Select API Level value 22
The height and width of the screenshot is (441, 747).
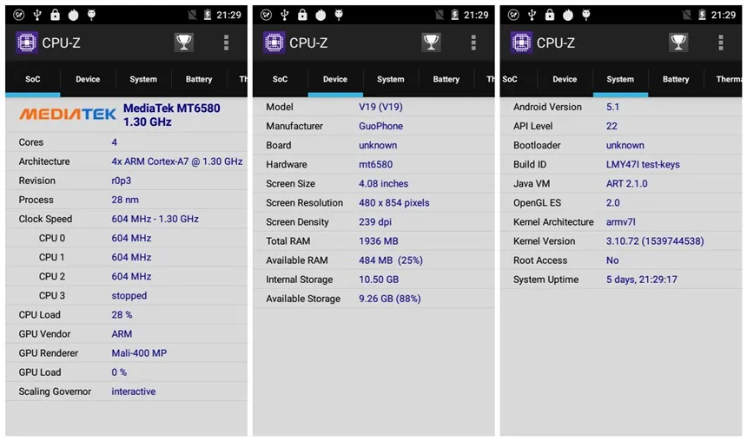(x=611, y=126)
